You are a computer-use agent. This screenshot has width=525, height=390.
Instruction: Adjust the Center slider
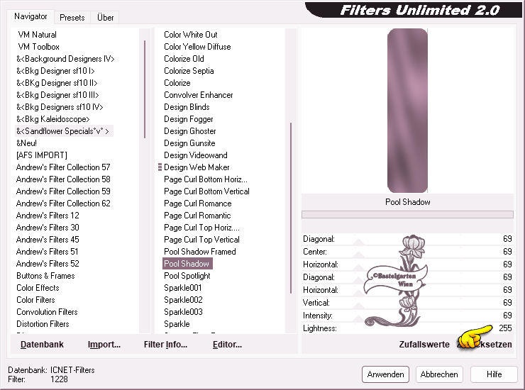tap(407, 252)
